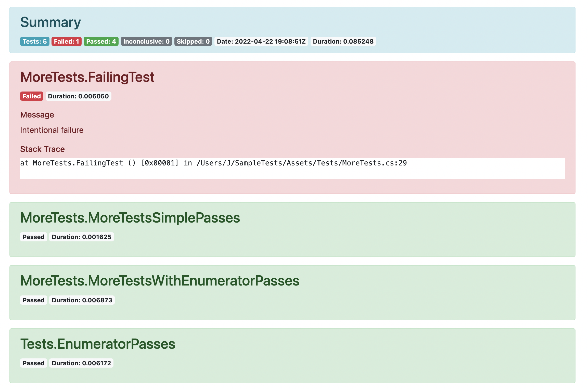Click the red Failed status badge

pyautogui.click(x=32, y=96)
